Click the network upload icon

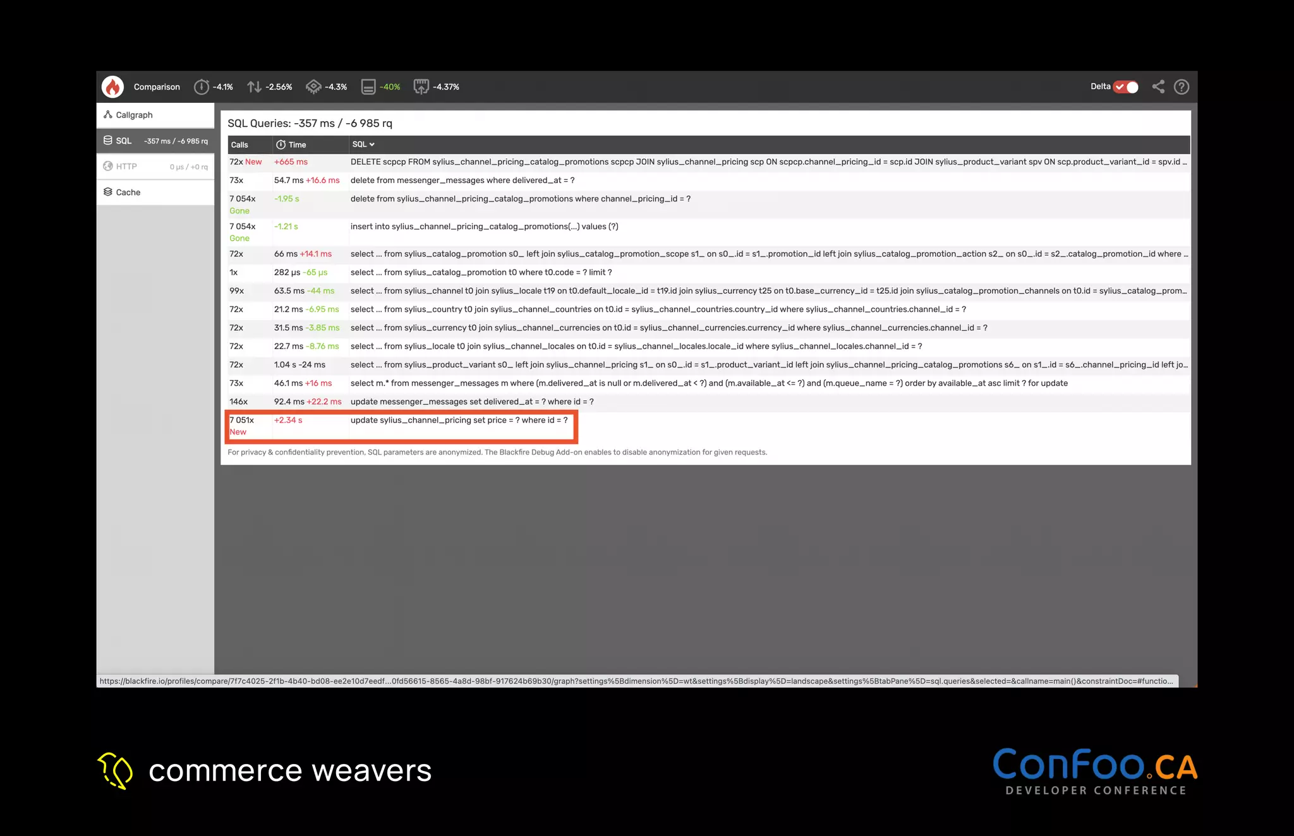[421, 87]
